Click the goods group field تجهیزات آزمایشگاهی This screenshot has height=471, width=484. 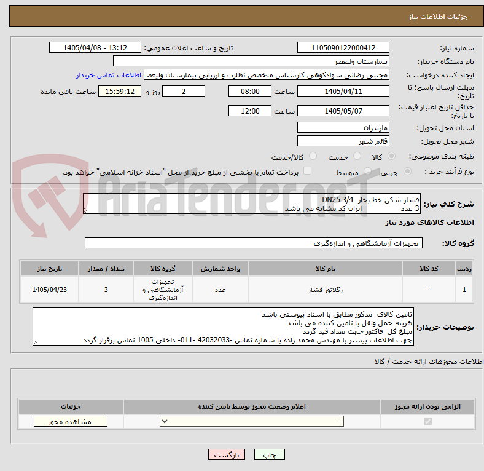coord(254,243)
